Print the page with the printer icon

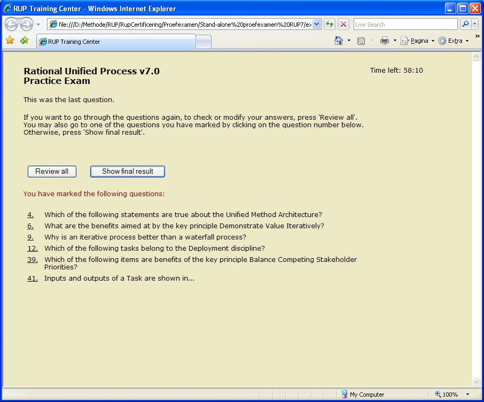point(384,41)
